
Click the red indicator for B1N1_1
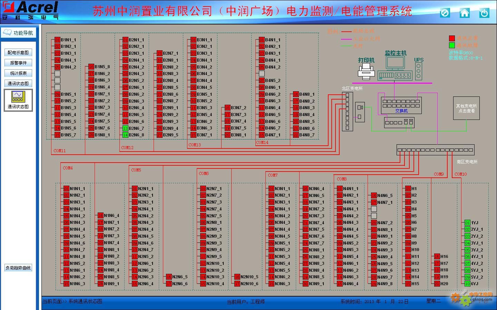coord(57,40)
